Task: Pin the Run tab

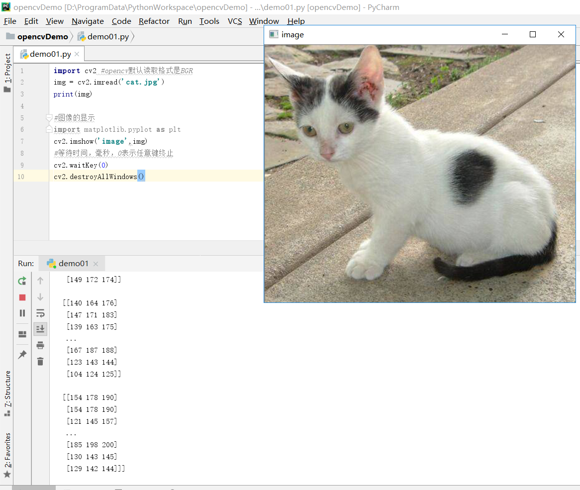Action: click(22, 354)
